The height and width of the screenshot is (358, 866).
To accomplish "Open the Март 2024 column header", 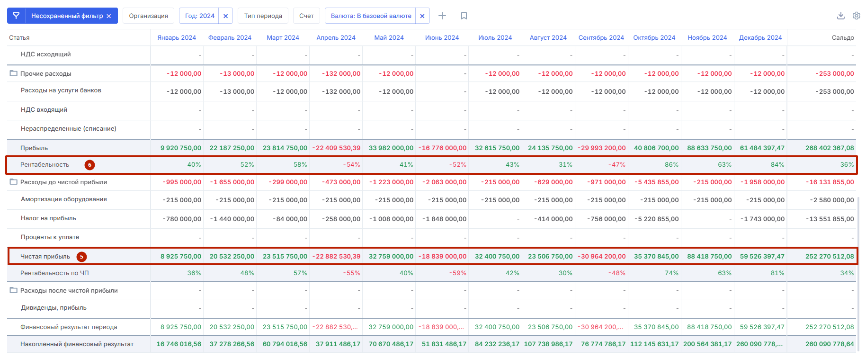I will (283, 38).
